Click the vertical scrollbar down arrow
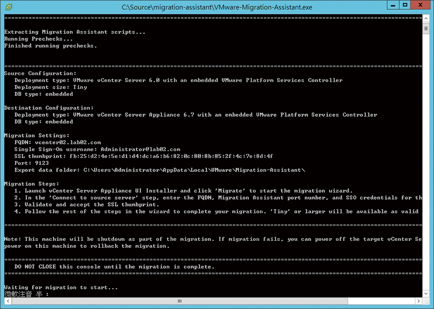This screenshot has height=309, width=434. (426, 293)
